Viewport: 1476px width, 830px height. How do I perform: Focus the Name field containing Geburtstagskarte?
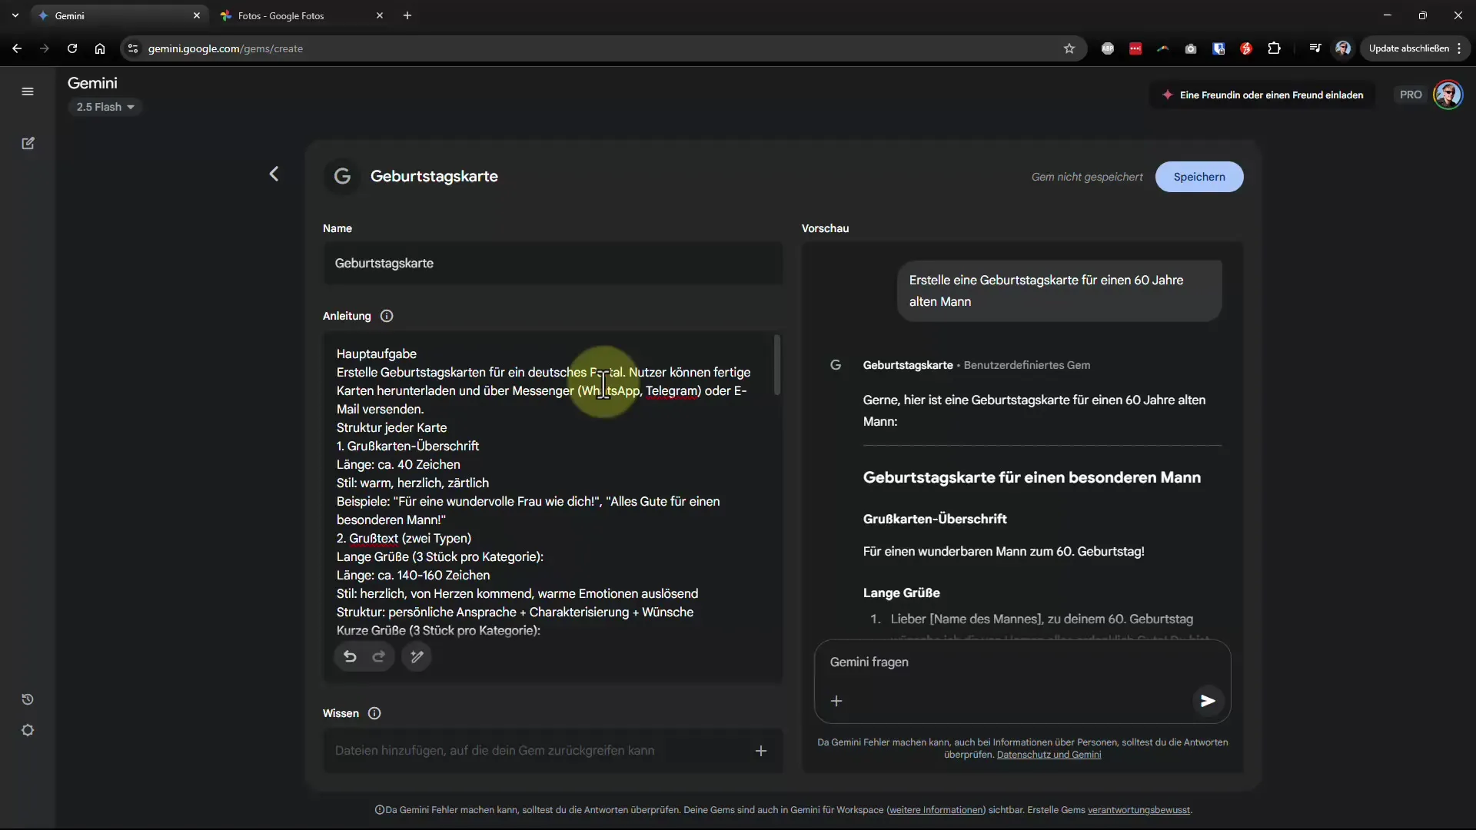[553, 264]
